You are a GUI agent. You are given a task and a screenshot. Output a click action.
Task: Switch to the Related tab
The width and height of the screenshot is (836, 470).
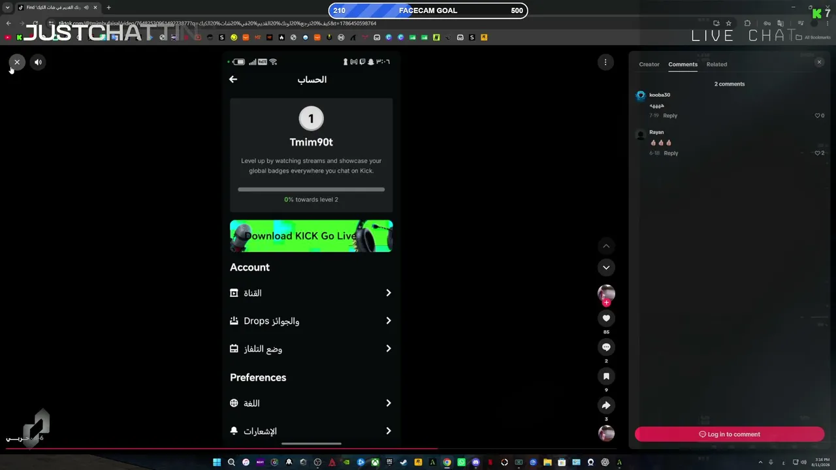(716, 64)
